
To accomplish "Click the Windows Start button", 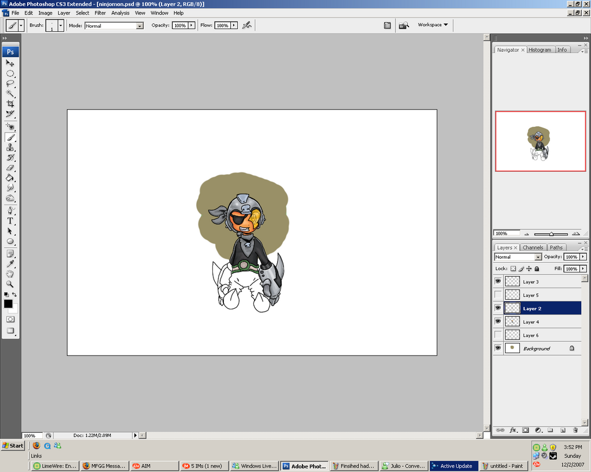I will 13,445.
